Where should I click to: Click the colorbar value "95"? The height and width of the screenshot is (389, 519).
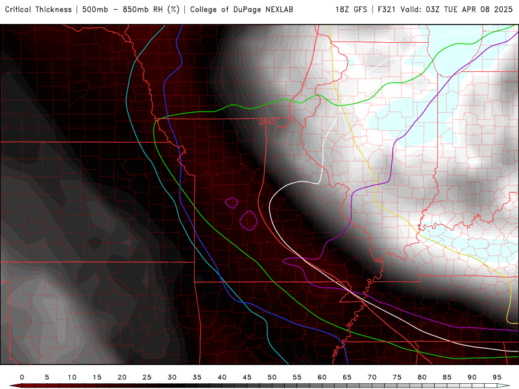coord(497,377)
